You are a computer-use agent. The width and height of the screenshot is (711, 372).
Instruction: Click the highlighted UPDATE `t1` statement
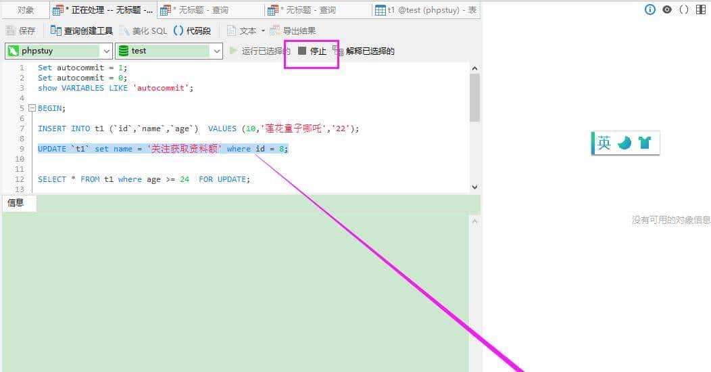(163, 149)
